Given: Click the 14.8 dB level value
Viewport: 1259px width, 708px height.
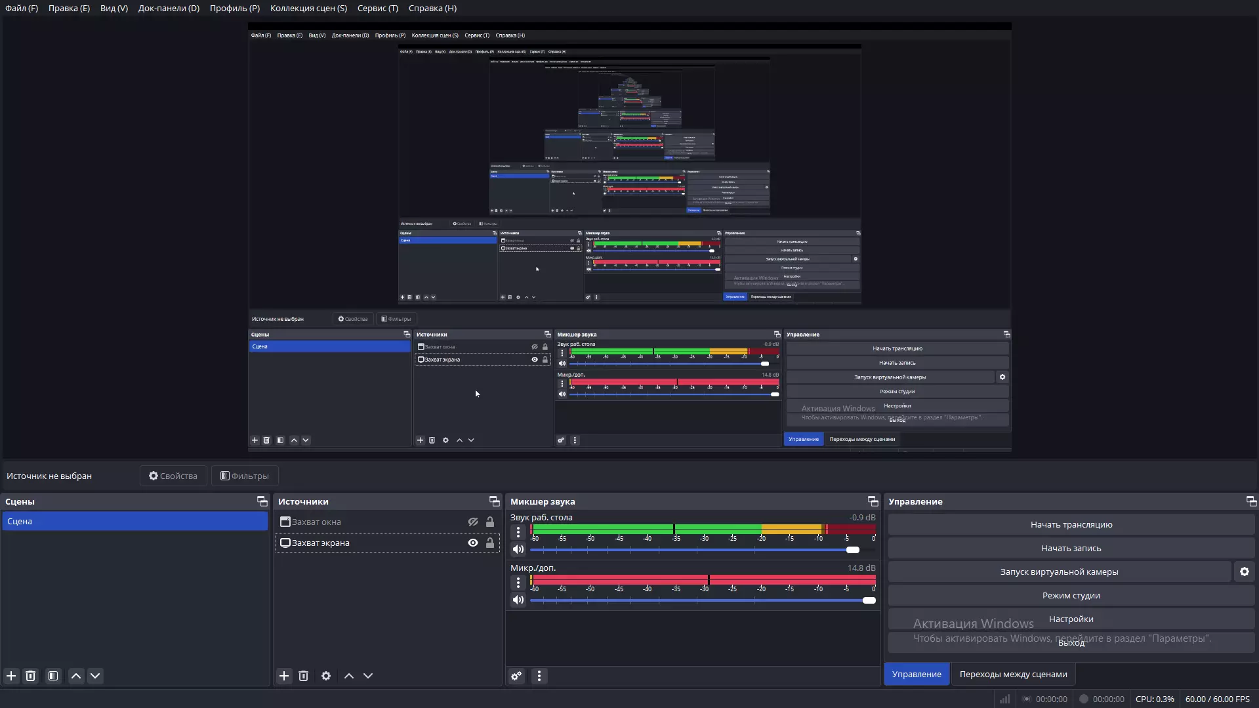Looking at the screenshot, I should pos(861,568).
